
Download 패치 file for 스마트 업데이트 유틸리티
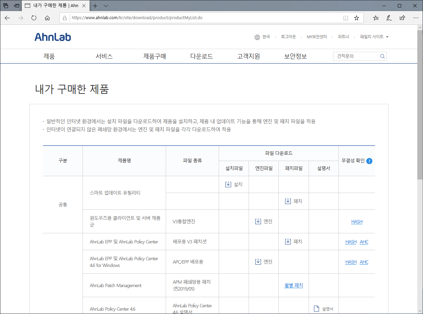(294, 201)
